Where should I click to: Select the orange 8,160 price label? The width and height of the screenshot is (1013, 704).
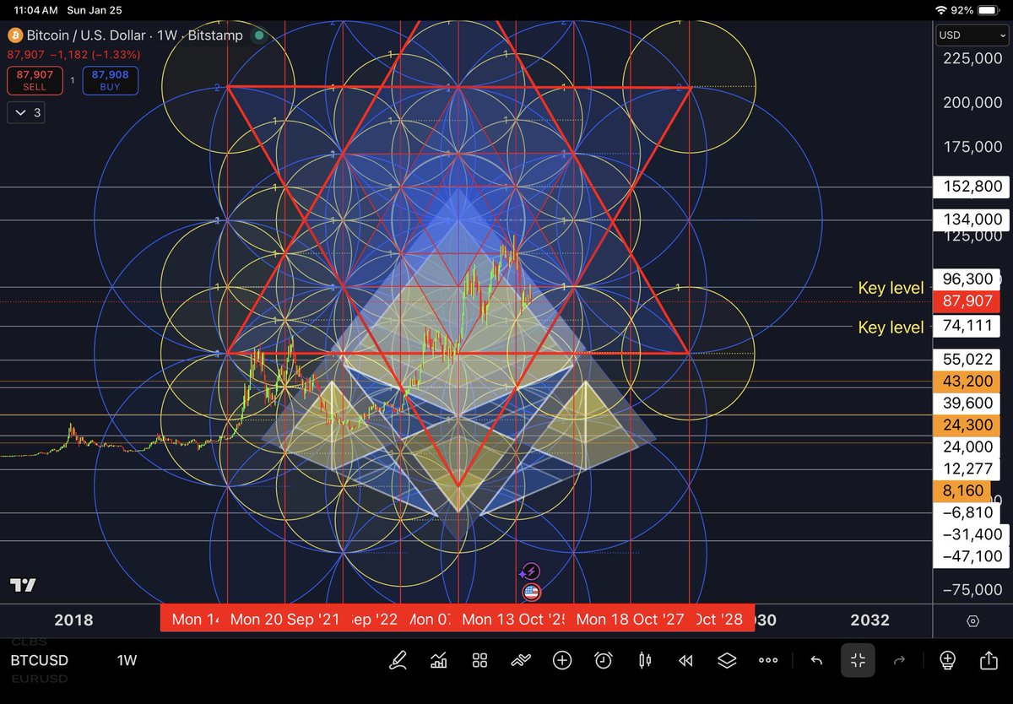click(x=962, y=490)
